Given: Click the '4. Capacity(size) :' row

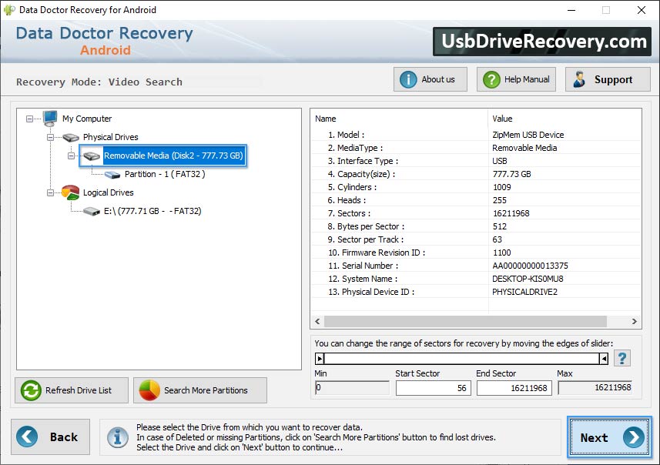Looking at the screenshot, I should point(476,174).
